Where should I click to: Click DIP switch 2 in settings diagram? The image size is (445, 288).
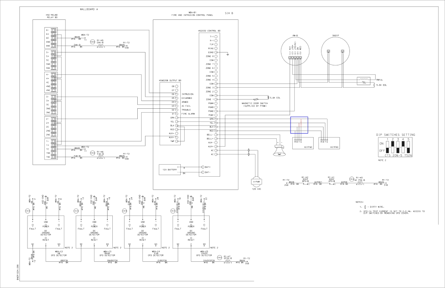tap(393, 147)
